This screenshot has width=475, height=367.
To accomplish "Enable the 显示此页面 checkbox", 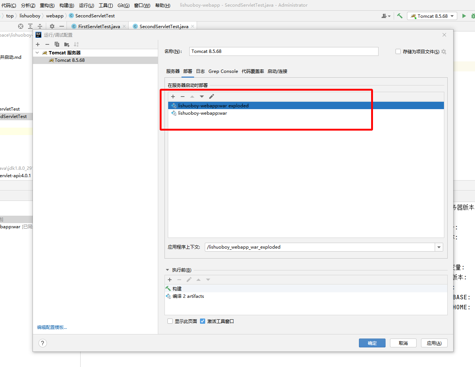I will (170, 321).
